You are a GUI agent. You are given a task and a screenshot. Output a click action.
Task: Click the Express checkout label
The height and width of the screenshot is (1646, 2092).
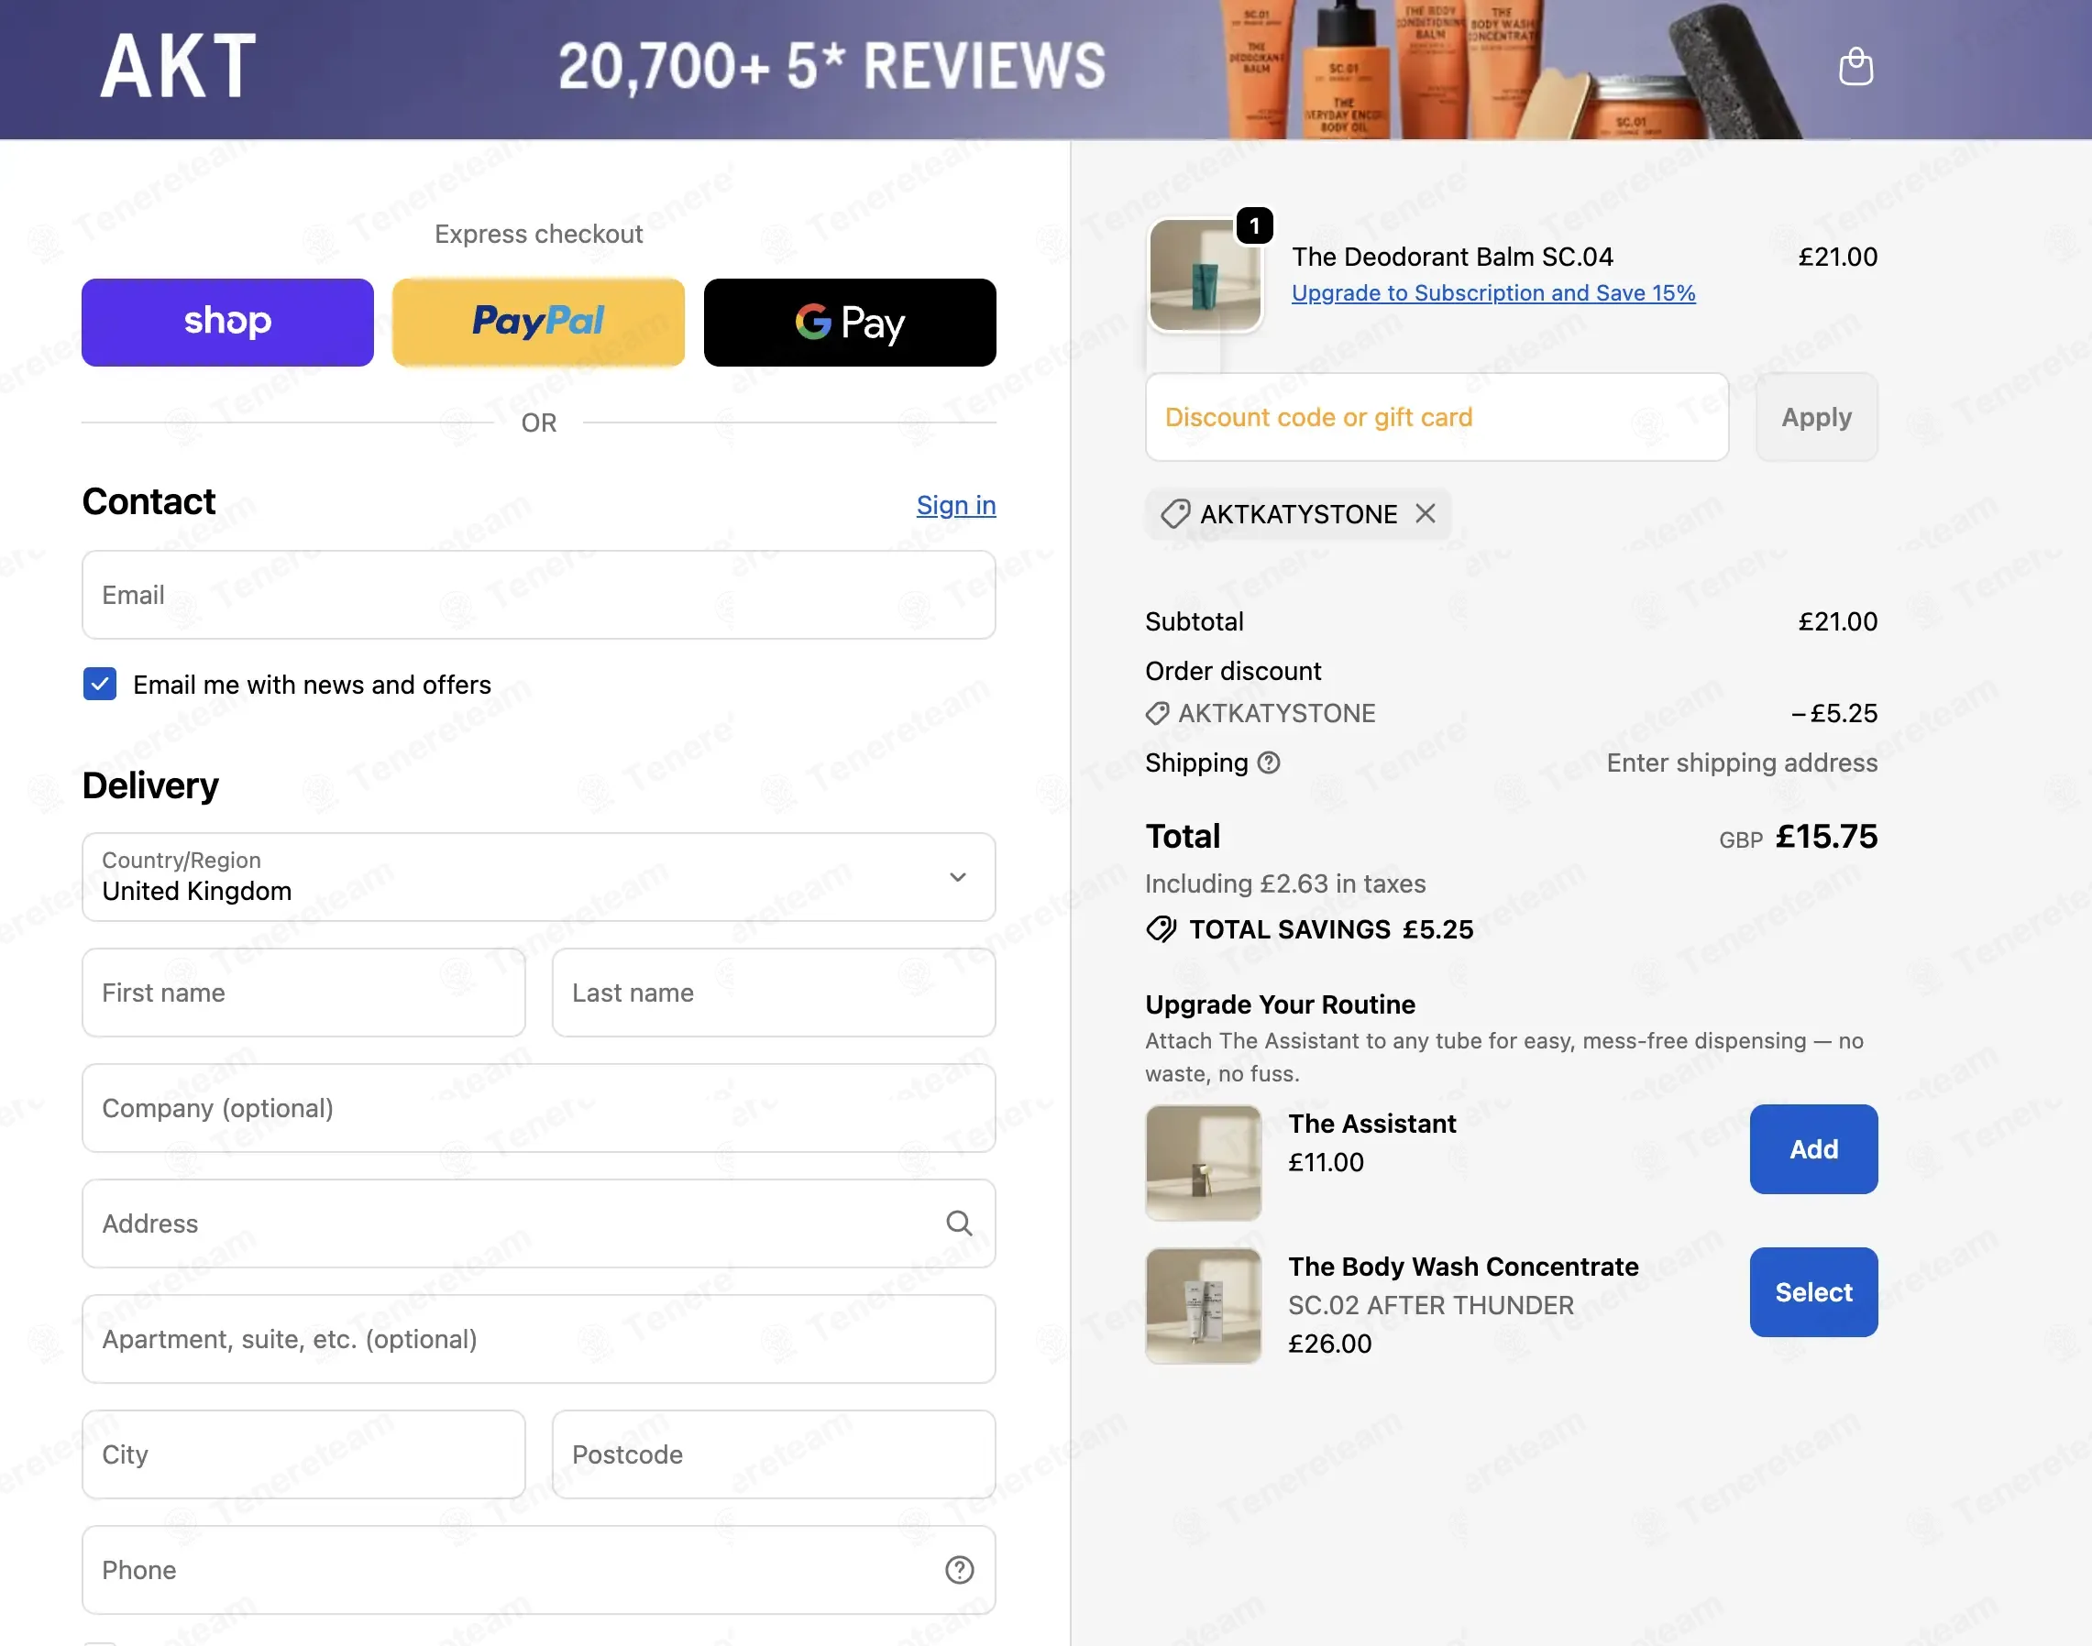click(539, 235)
